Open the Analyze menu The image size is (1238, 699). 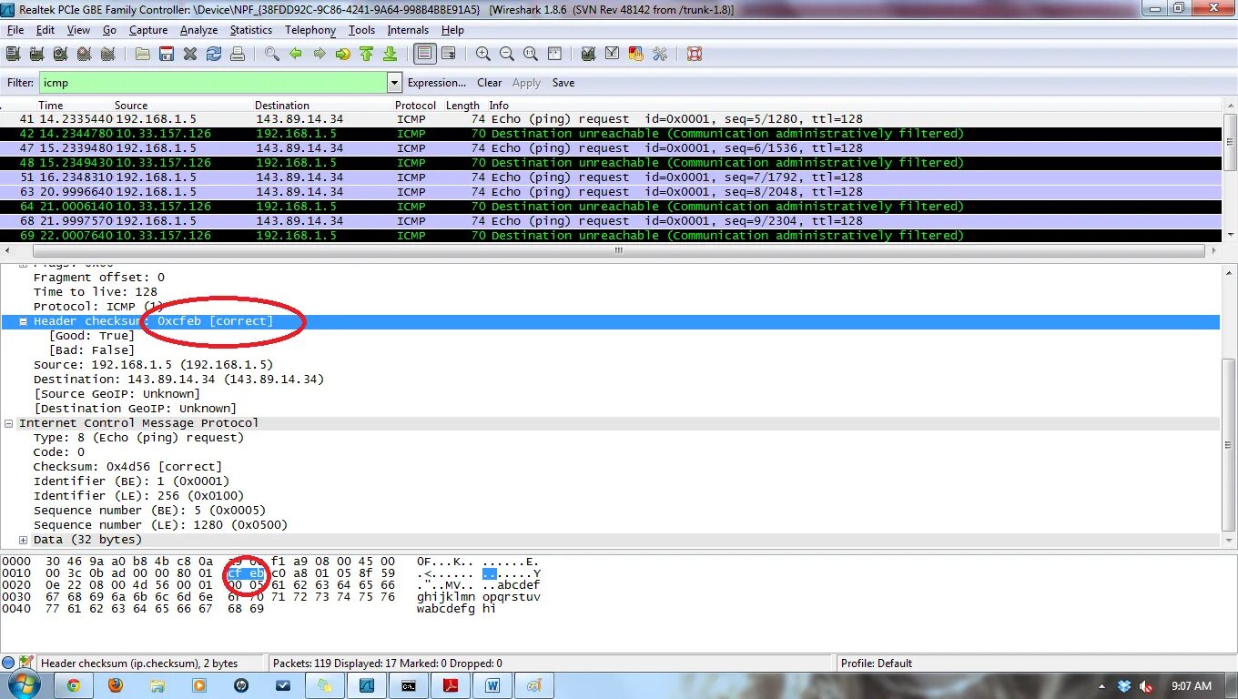pyautogui.click(x=198, y=30)
